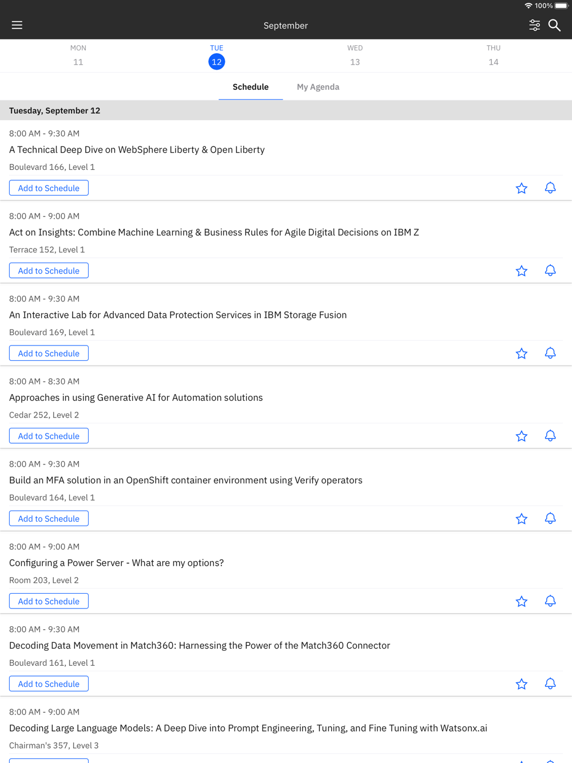Add Configuring a Power Server to schedule

click(49, 601)
